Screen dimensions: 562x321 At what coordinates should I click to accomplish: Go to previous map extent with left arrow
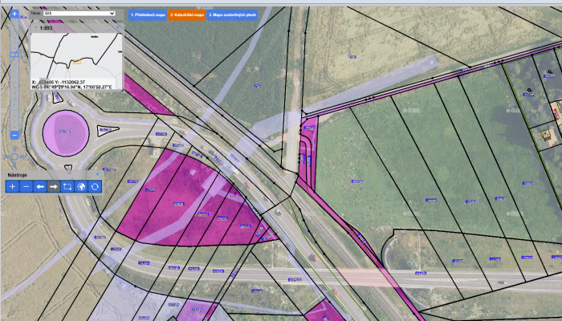tap(39, 186)
